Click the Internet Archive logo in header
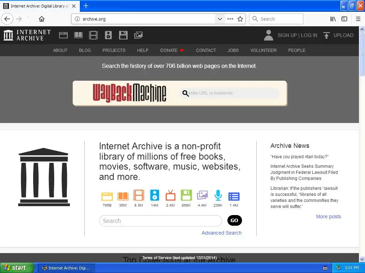365x273 pixels. click(27, 35)
